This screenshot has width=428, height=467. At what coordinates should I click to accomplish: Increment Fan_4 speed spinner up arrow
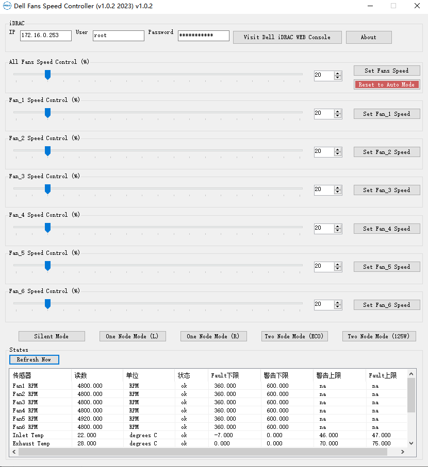coord(338,227)
